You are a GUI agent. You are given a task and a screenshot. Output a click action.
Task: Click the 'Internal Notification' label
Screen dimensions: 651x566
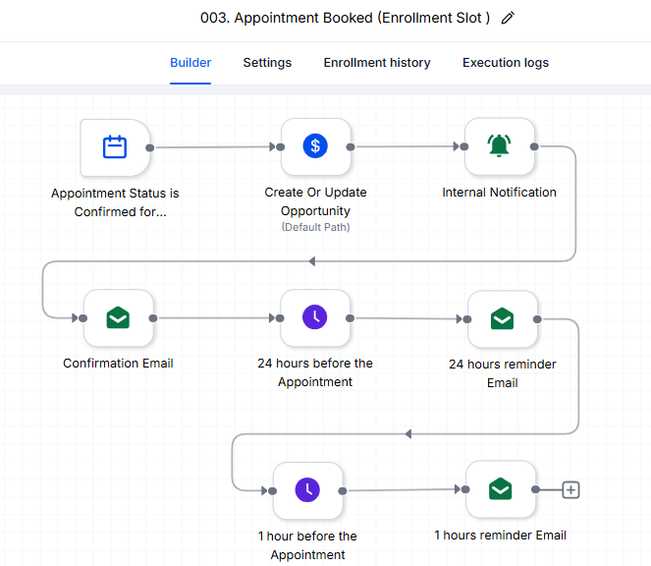click(x=499, y=193)
